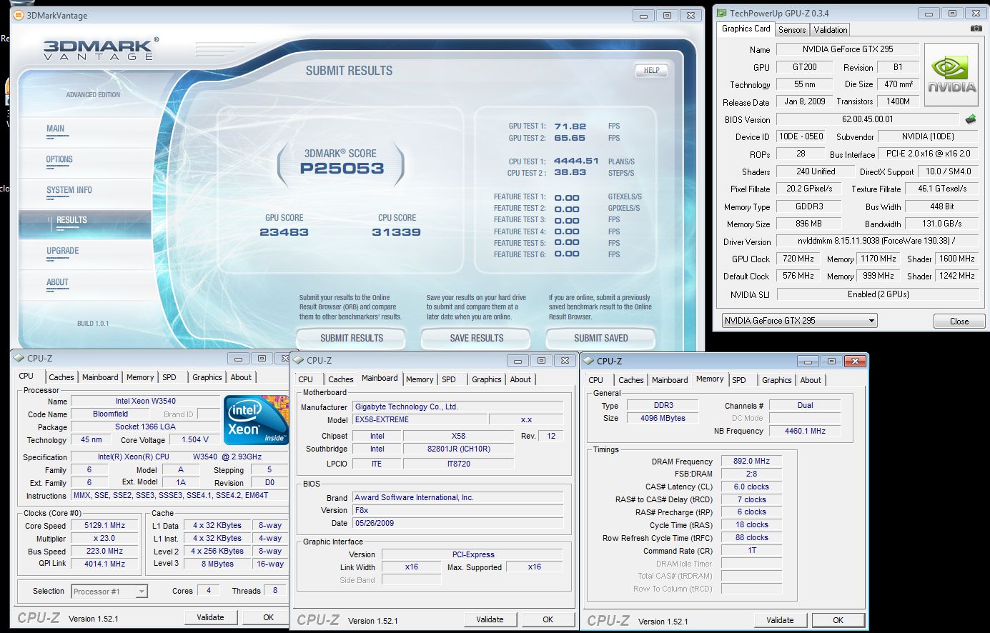Open About tab in left CPU-Z window

pyautogui.click(x=241, y=377)
